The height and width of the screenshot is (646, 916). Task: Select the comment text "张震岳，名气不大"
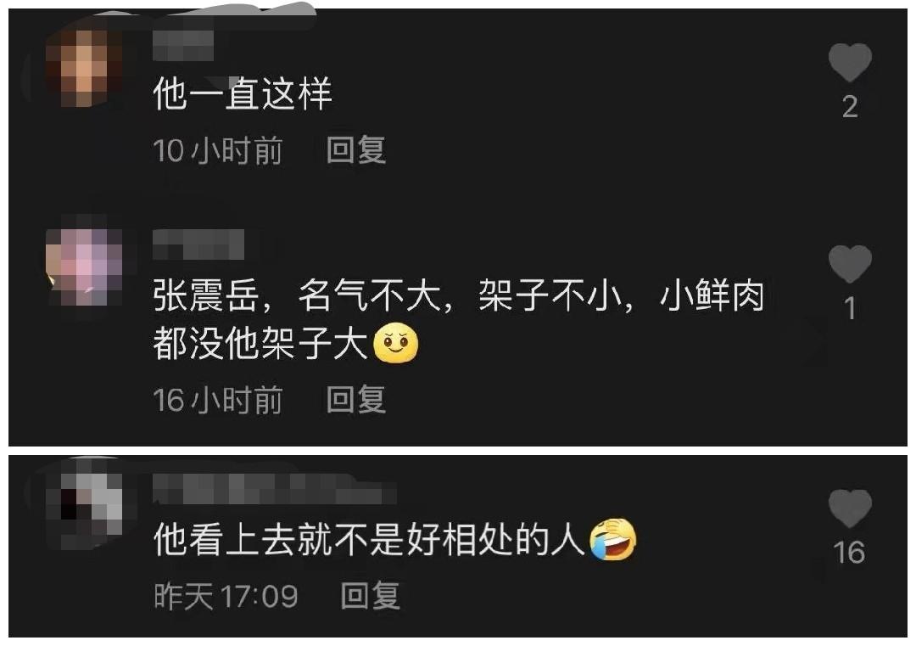[298, 295]
